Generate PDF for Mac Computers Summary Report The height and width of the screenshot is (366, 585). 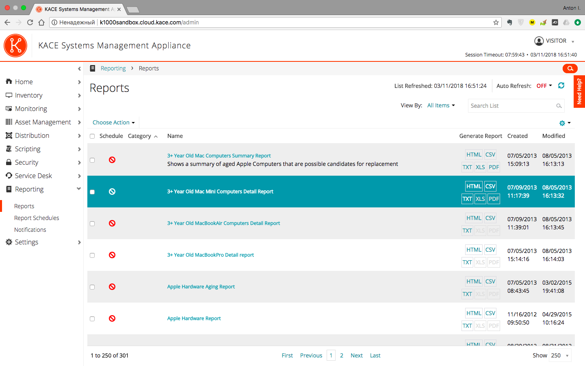(494, 167)
